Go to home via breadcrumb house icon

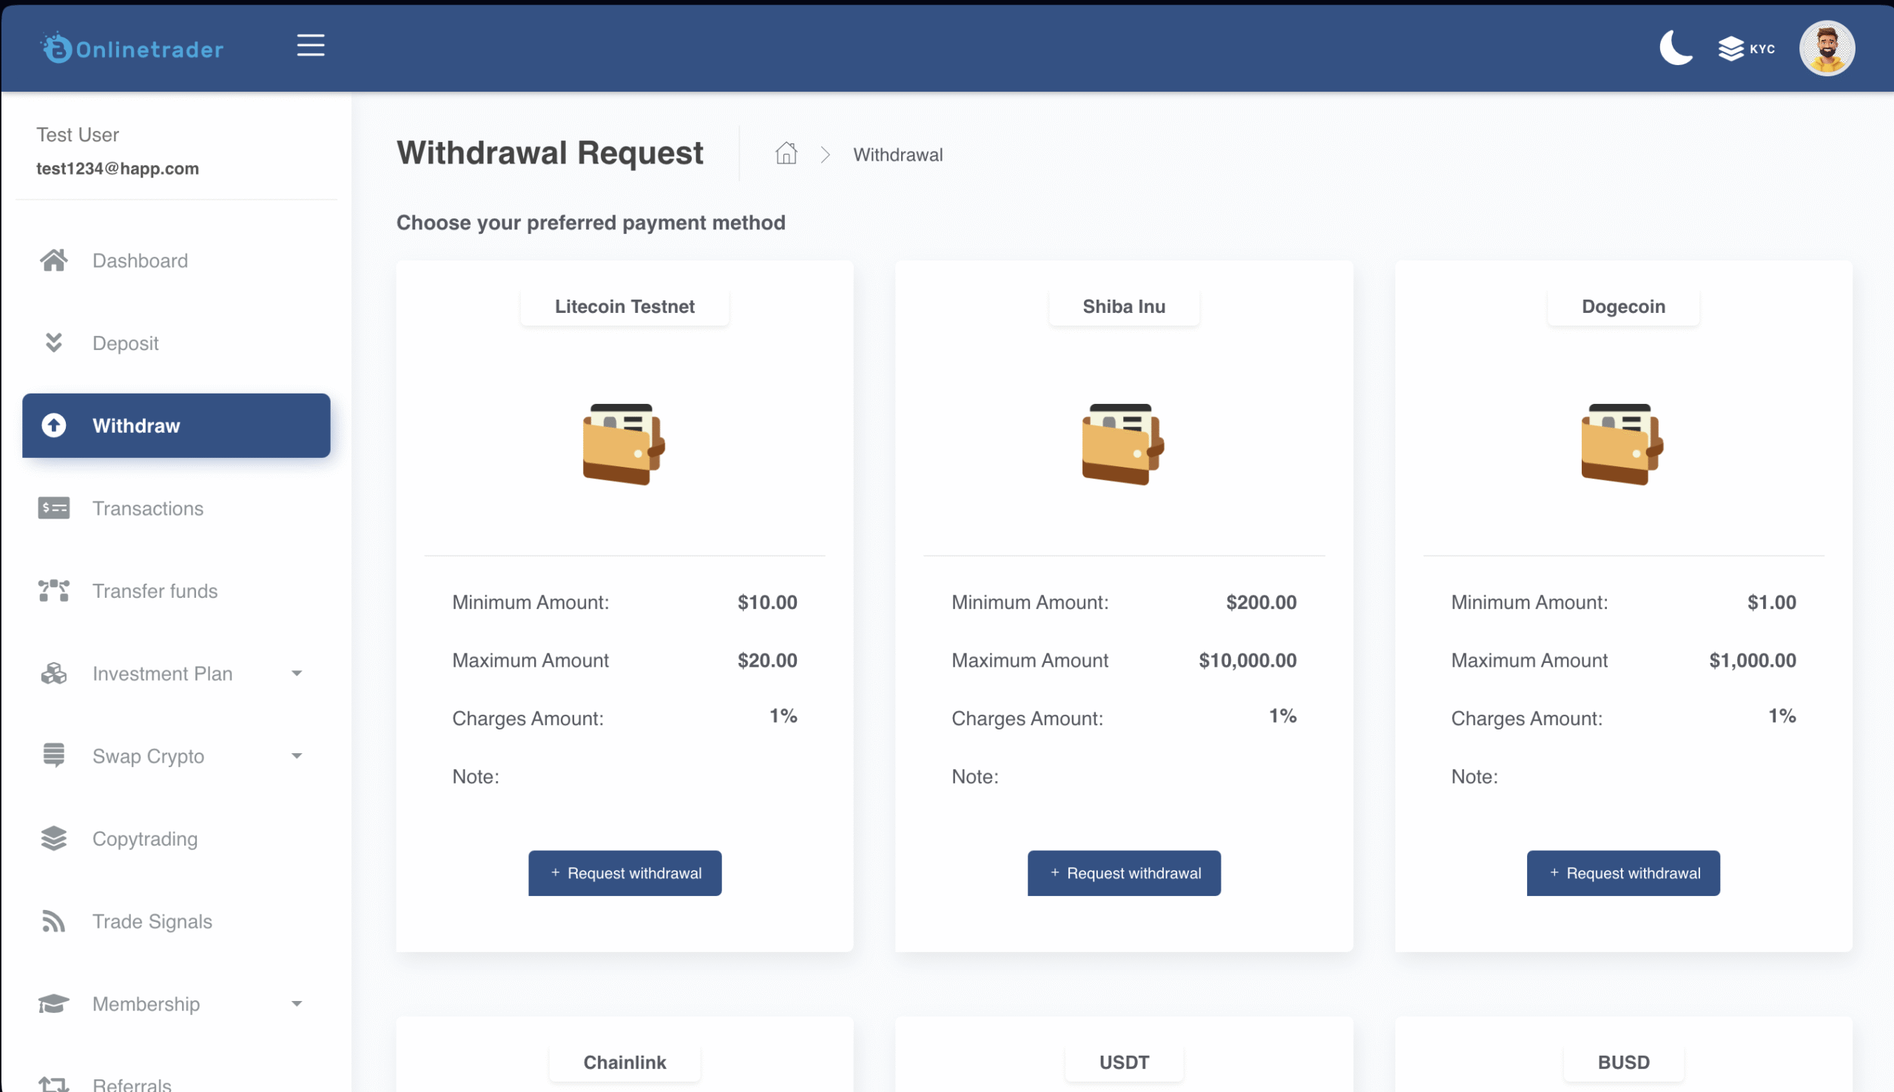click(786, 153)
